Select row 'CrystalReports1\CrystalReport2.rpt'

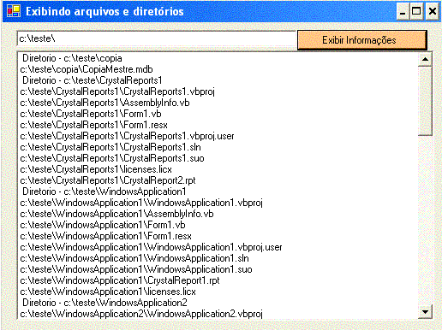pos(218,180)
